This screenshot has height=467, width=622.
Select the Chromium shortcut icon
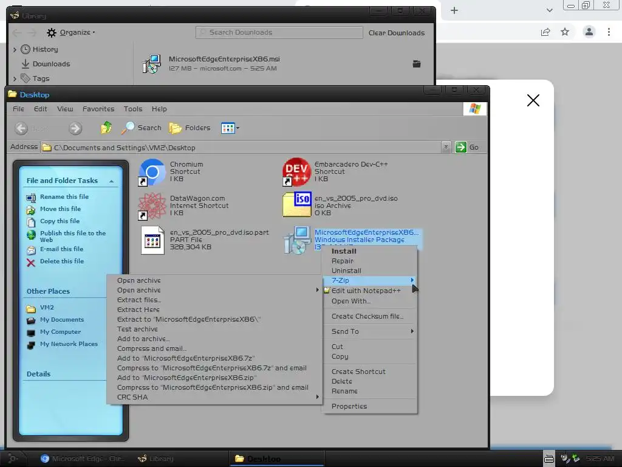pyautogui.click(x=152, y=172)
